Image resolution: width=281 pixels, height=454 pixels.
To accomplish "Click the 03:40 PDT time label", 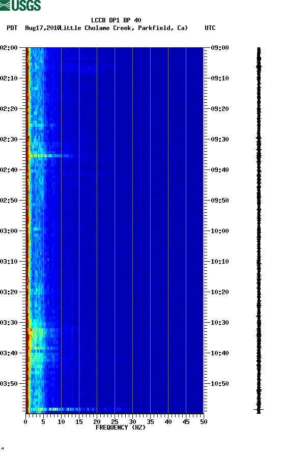I will (x=9, y=353).
